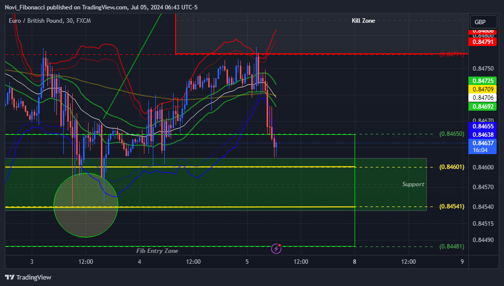The height and width of the screenshot is (286, 504).
Task: Select the white 0.84706 price label
Action: tap(482, 98)
